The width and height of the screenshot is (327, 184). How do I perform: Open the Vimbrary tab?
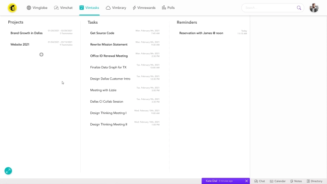[x=116, y=8]
